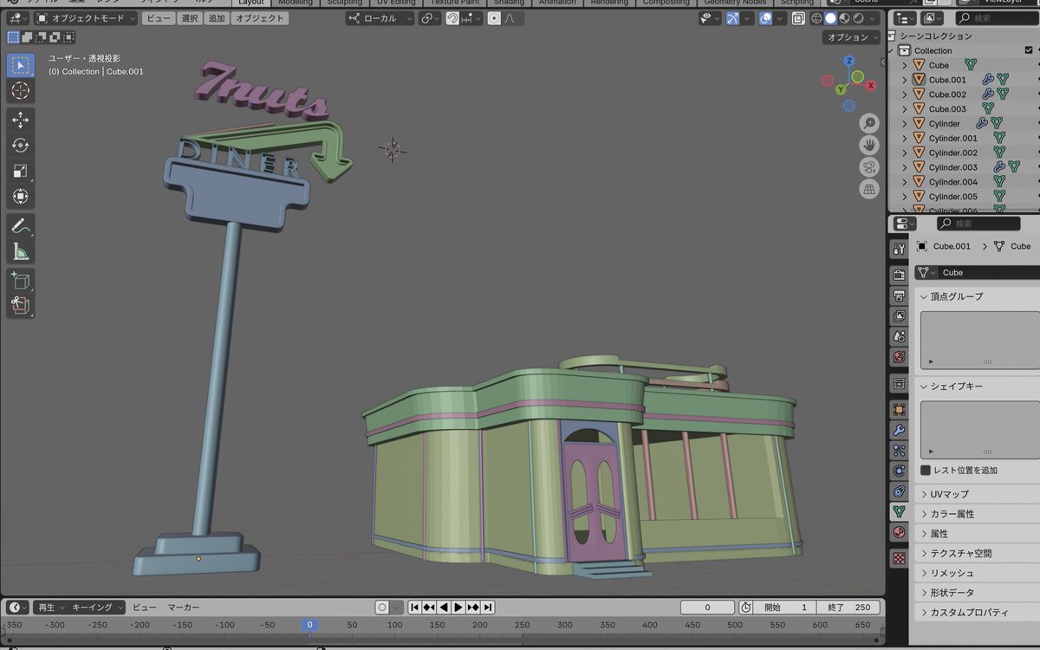Open the オプション dropdown
The image size is (1040, 650).
[x=851, y=37]
